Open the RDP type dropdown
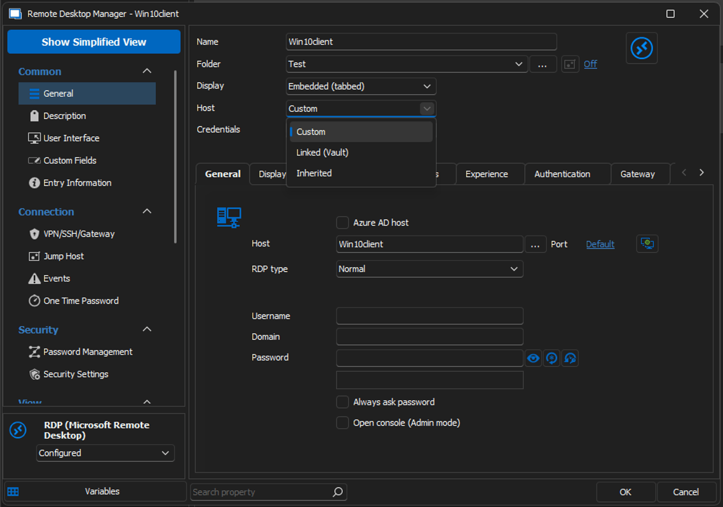 pyautogui.click(x=429, y=269)
